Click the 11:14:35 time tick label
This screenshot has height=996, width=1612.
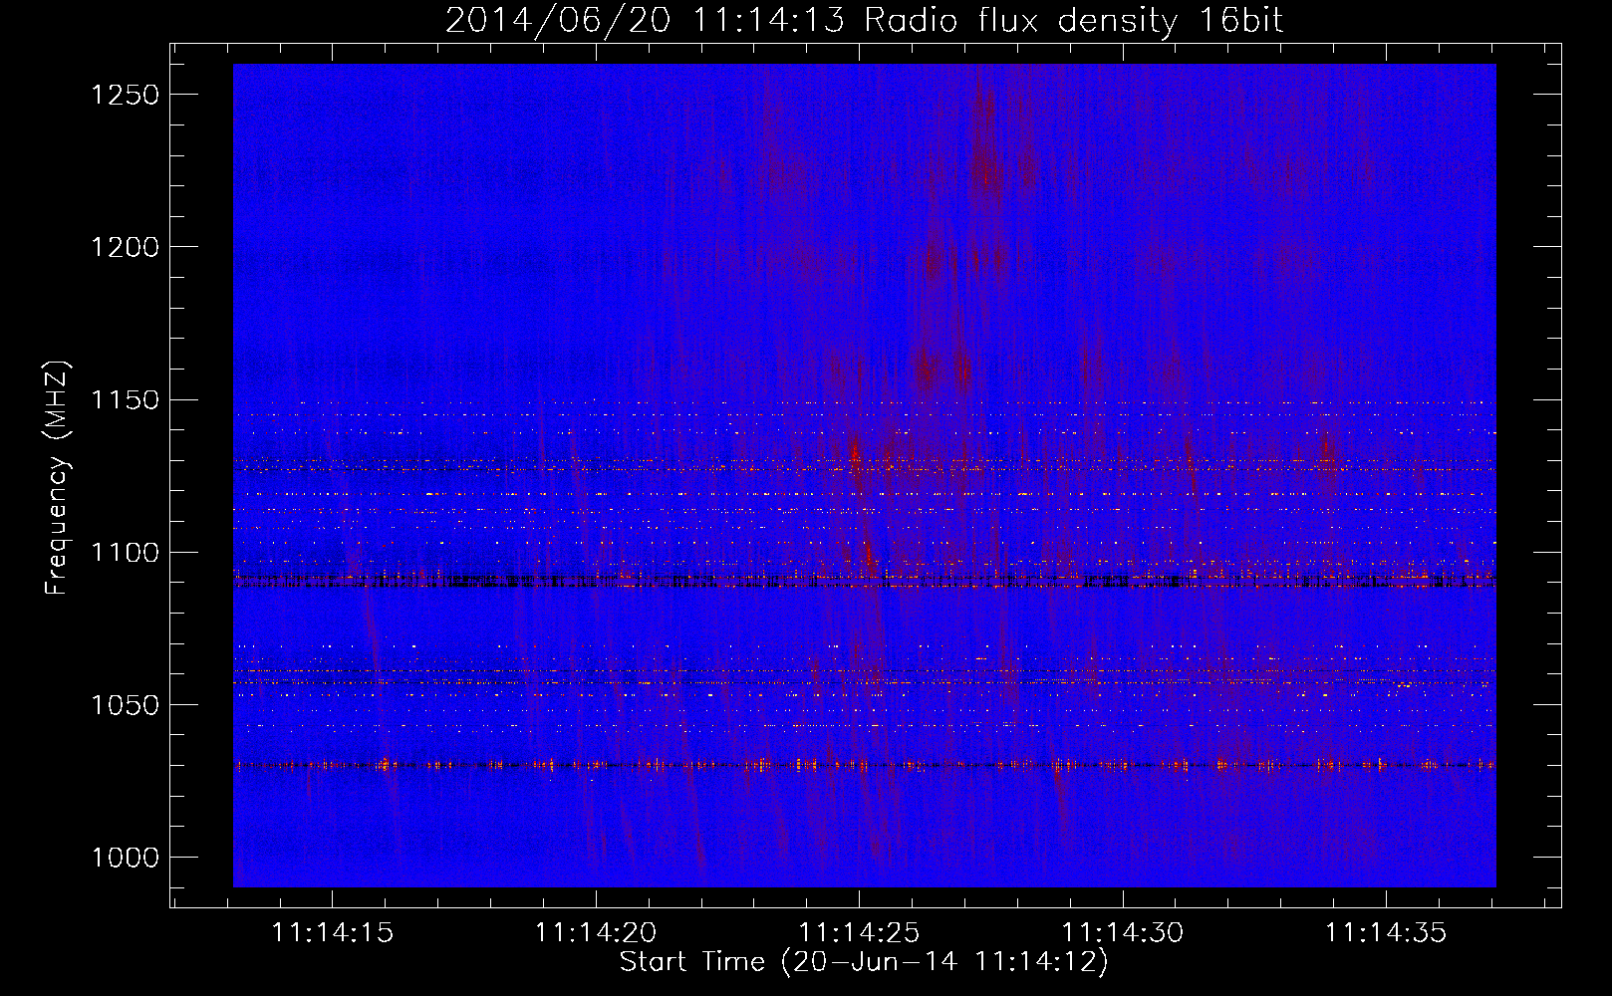[1386, 933]
